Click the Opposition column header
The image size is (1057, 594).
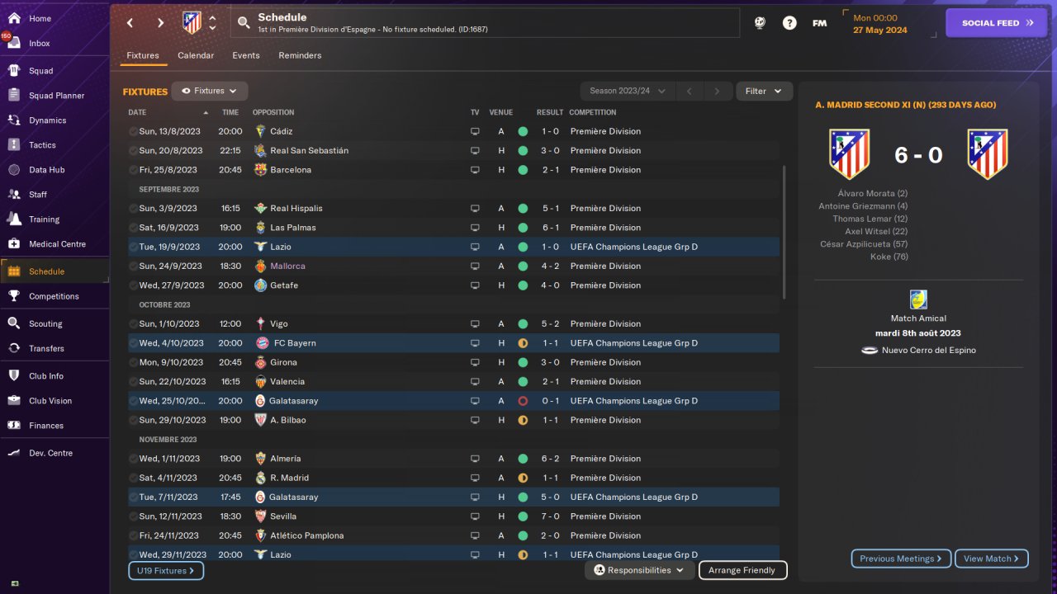[273, 112]
